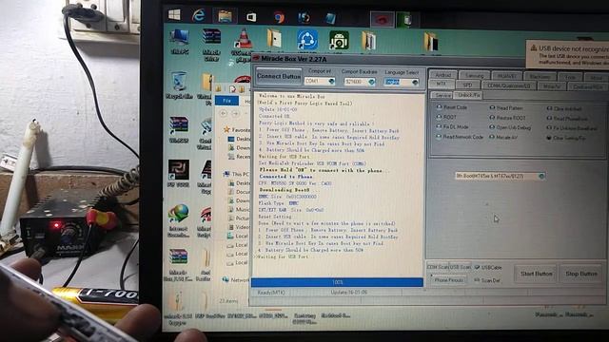This screenshot has height=342, width=609.
Task: Toggle the Scan Def checkbox
Action: (x=487, y=280)
